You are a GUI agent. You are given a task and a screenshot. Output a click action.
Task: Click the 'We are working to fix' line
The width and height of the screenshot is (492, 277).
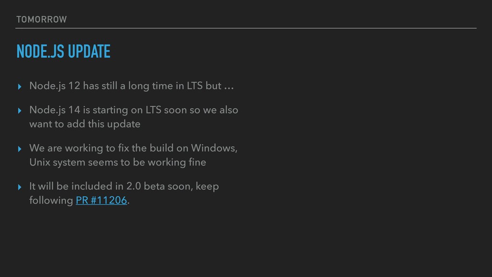134,148
